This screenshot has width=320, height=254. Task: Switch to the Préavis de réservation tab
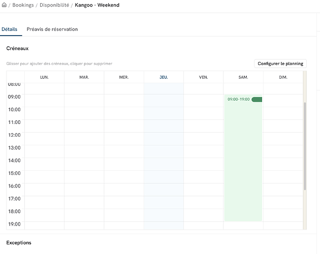(x=52, y=29)
